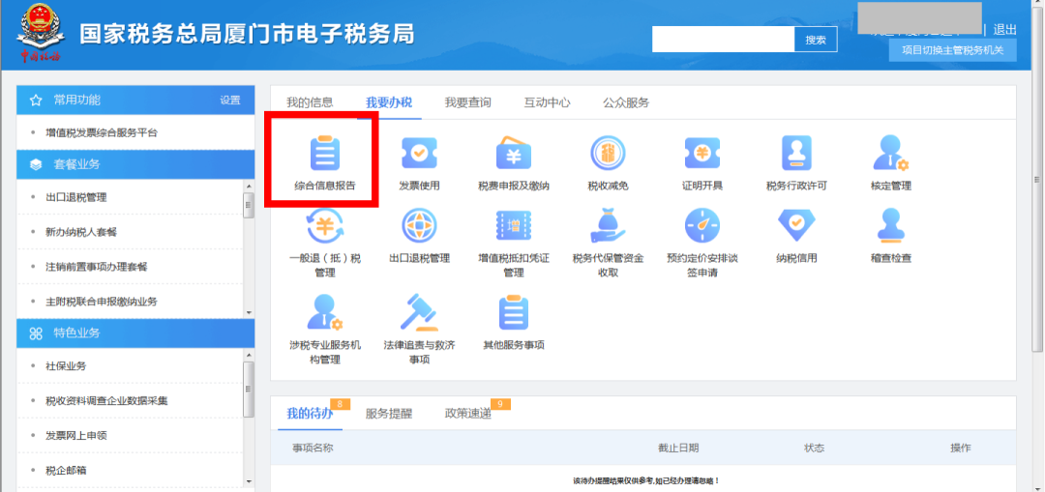
Task: Open the 证明开具 icon
Action: tap(702, 153)
